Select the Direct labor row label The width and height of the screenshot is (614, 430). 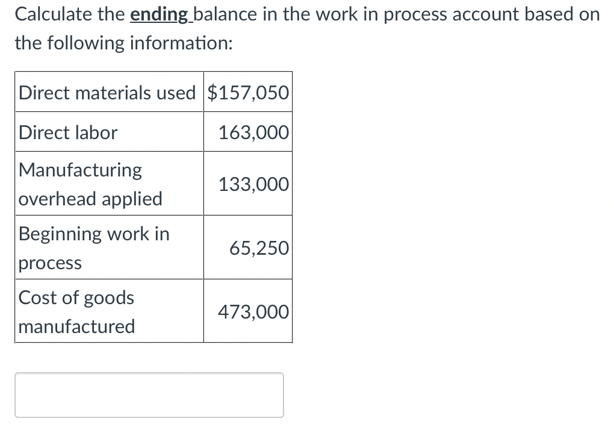click(68, 132)
